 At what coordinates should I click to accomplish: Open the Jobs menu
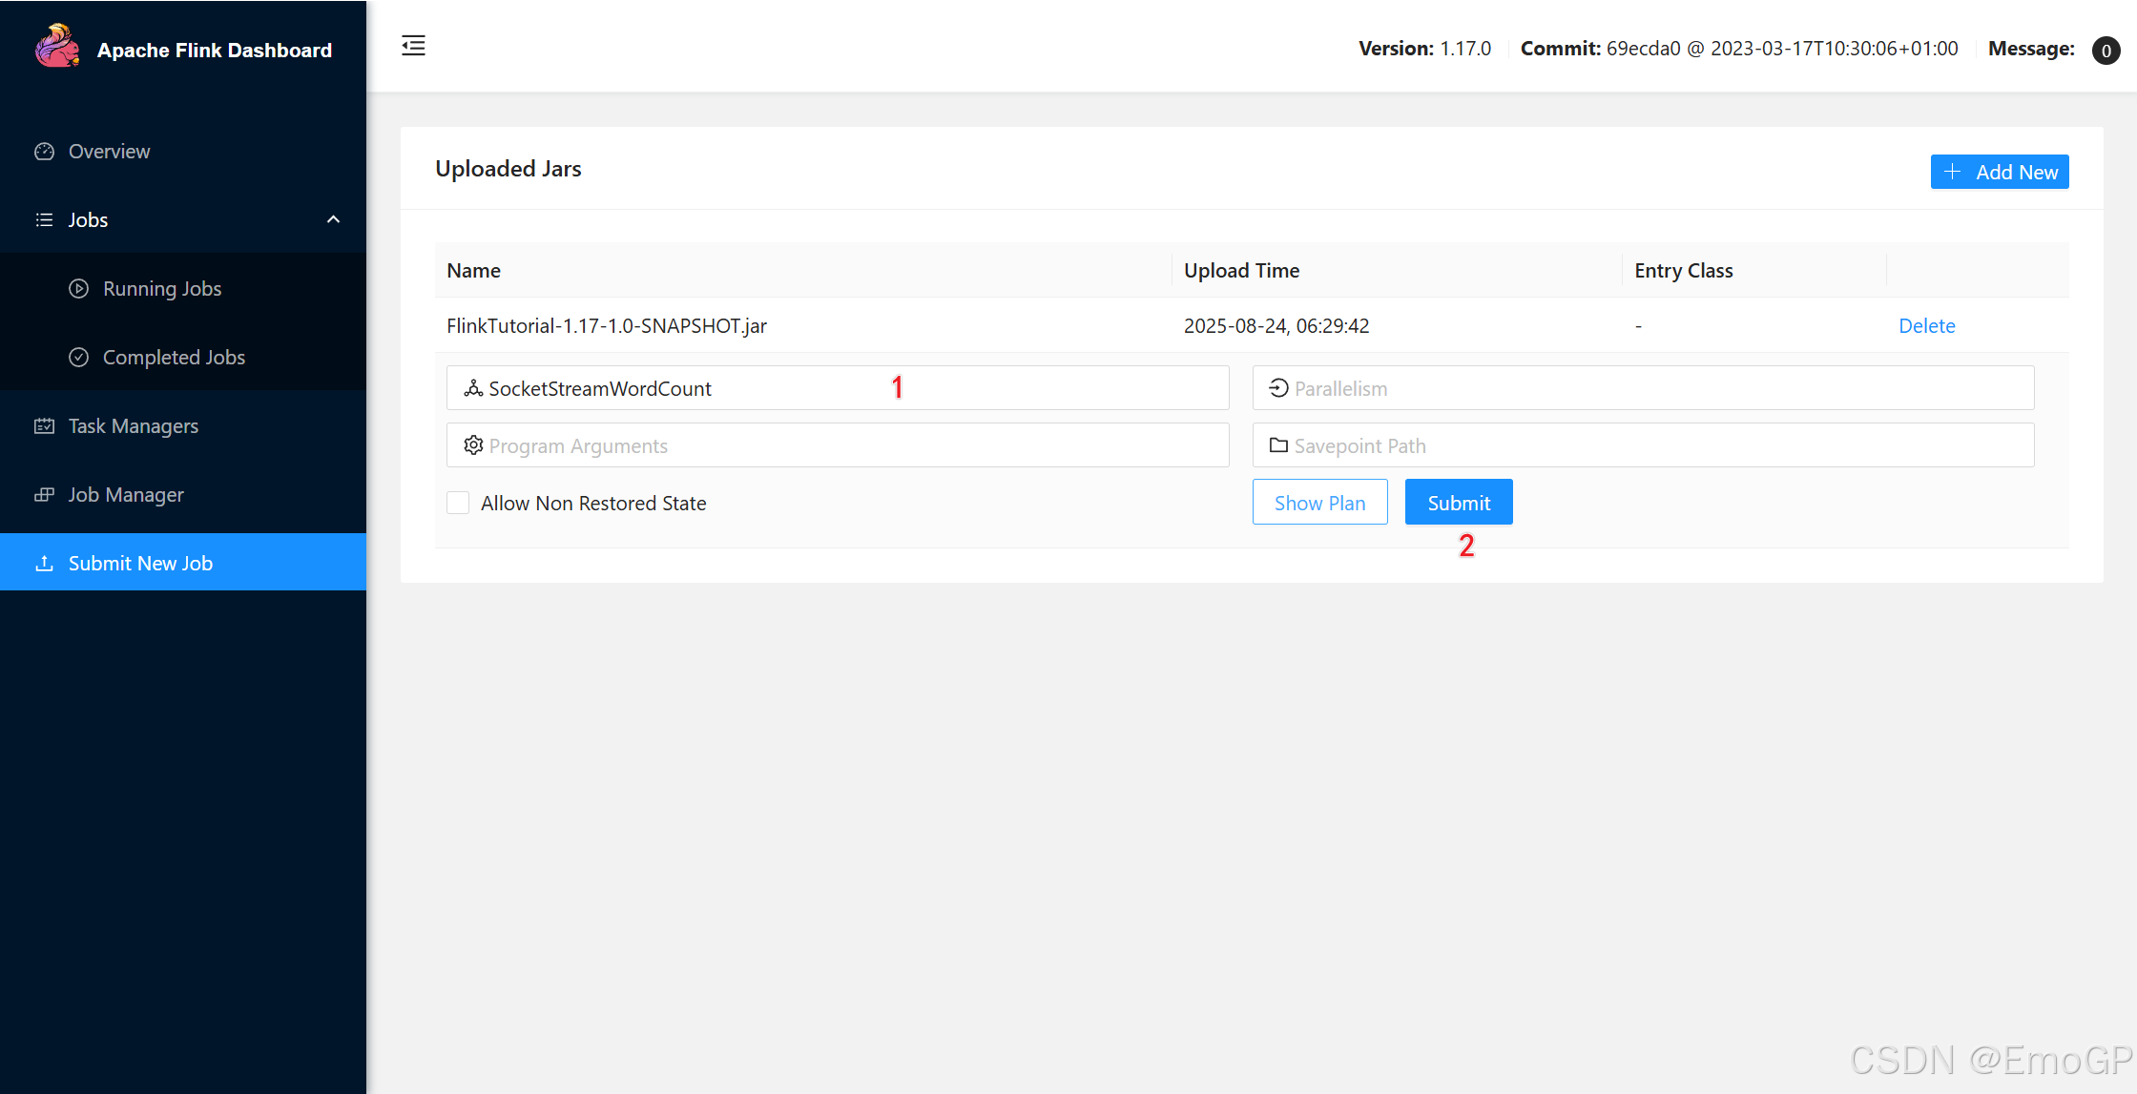[x=183, y=220]
